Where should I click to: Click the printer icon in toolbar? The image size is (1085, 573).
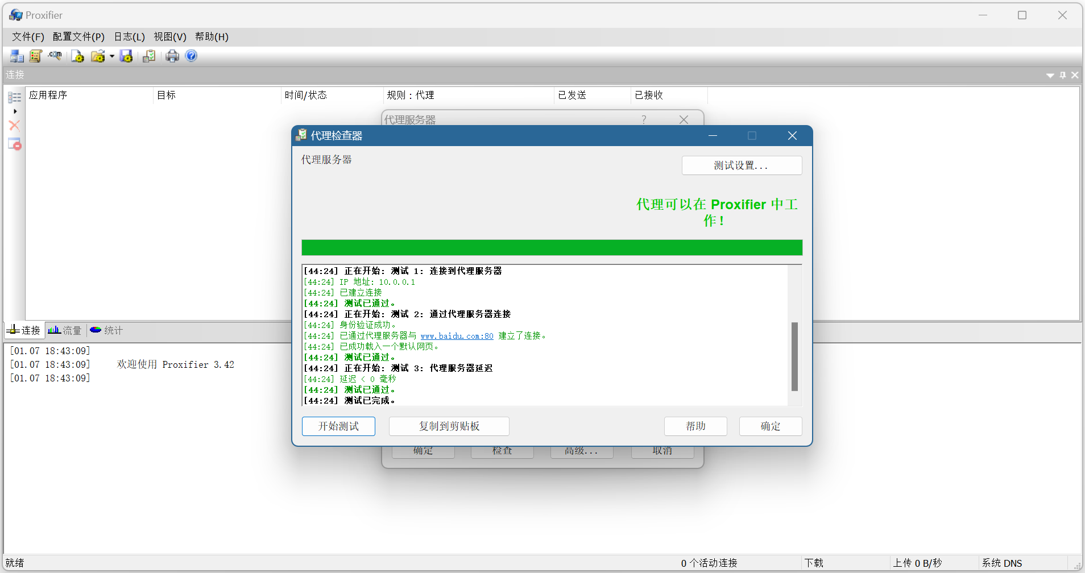[x=172, y=56]
